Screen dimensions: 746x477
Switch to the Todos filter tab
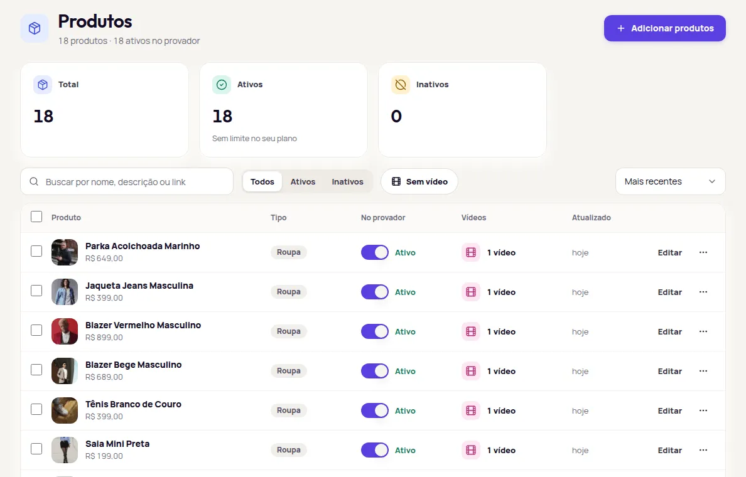point(262,181)
